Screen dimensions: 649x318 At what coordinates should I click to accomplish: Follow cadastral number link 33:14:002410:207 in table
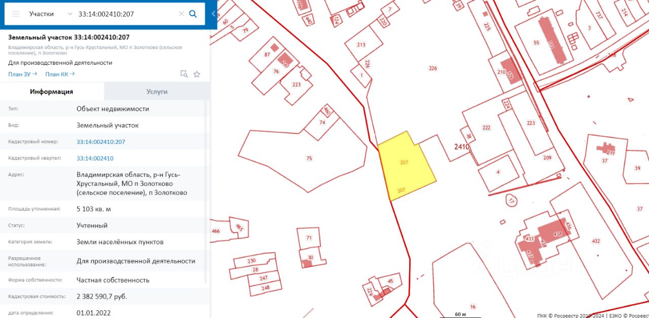[x=101, y=142]
